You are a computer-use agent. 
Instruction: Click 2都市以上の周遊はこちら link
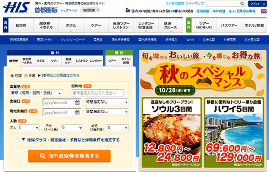[59, 76]
